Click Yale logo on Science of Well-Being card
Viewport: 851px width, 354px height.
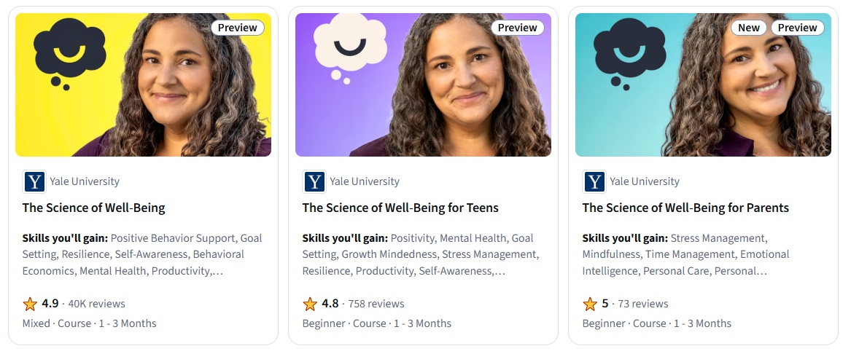[34, 181]
